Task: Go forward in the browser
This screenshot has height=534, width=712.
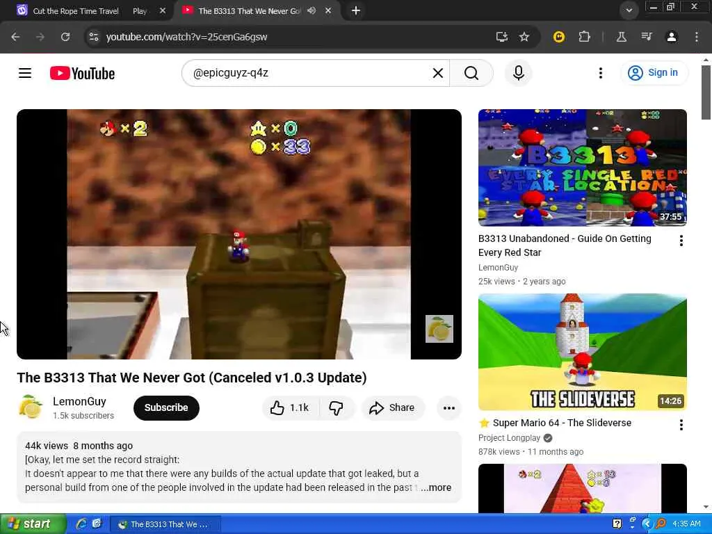Action: (x=40, y=37)
